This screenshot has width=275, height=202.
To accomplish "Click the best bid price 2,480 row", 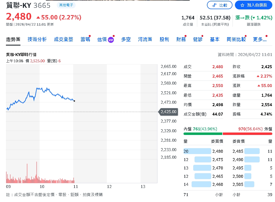I will (203, 151).
